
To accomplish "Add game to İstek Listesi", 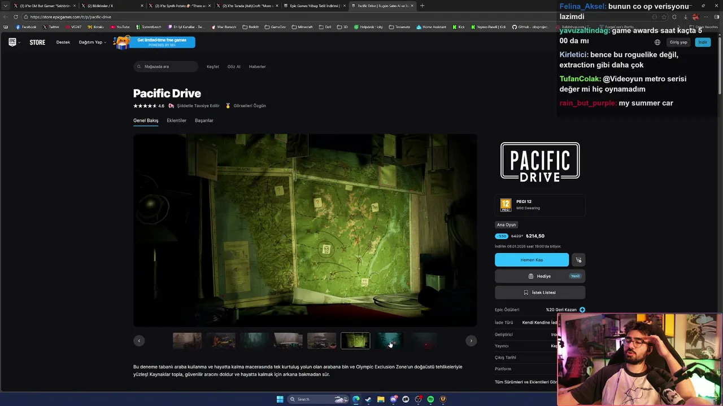I will [540, 293].
